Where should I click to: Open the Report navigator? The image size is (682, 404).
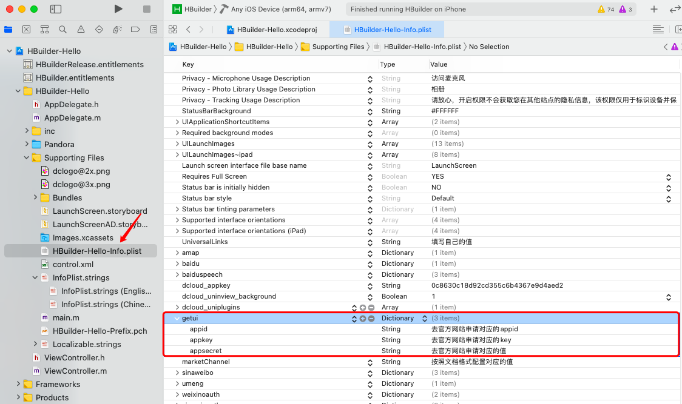coord(154,30)
